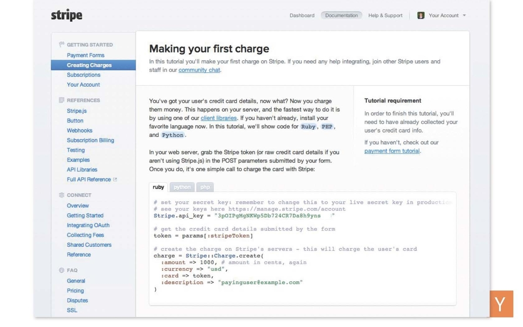Image resolution: width=523 pixels, height=327 pixels.
Task: Open Help & Support
Action: (x=385, y=15)
